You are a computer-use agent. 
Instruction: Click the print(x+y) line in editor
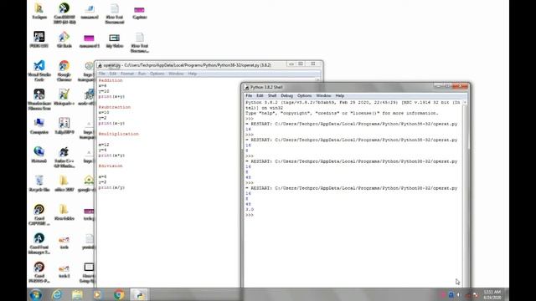click(x=111, y=97)
